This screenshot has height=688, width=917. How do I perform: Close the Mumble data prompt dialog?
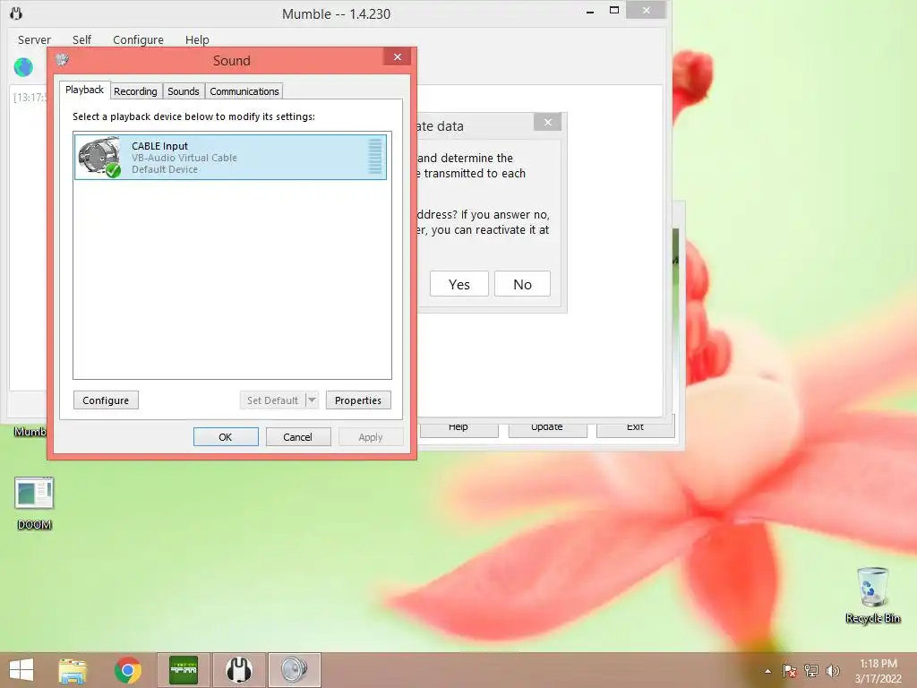point(548,122)
